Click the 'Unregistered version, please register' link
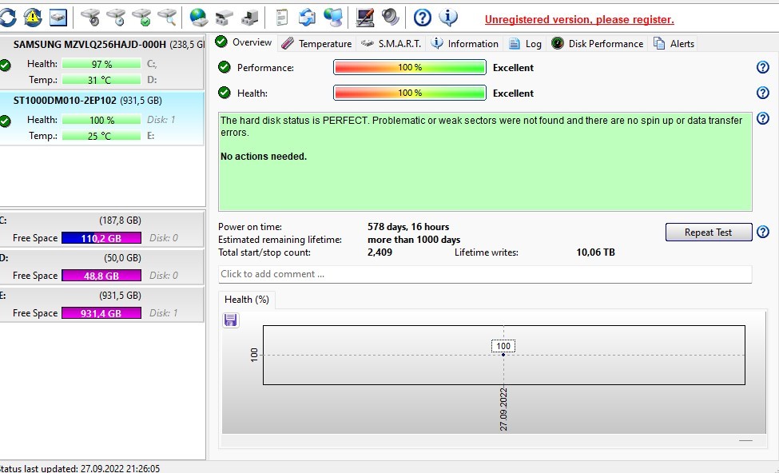 click(579, 19)
